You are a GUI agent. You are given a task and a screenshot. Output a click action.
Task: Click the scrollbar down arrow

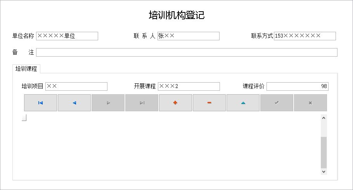click(x=324, y=171)
